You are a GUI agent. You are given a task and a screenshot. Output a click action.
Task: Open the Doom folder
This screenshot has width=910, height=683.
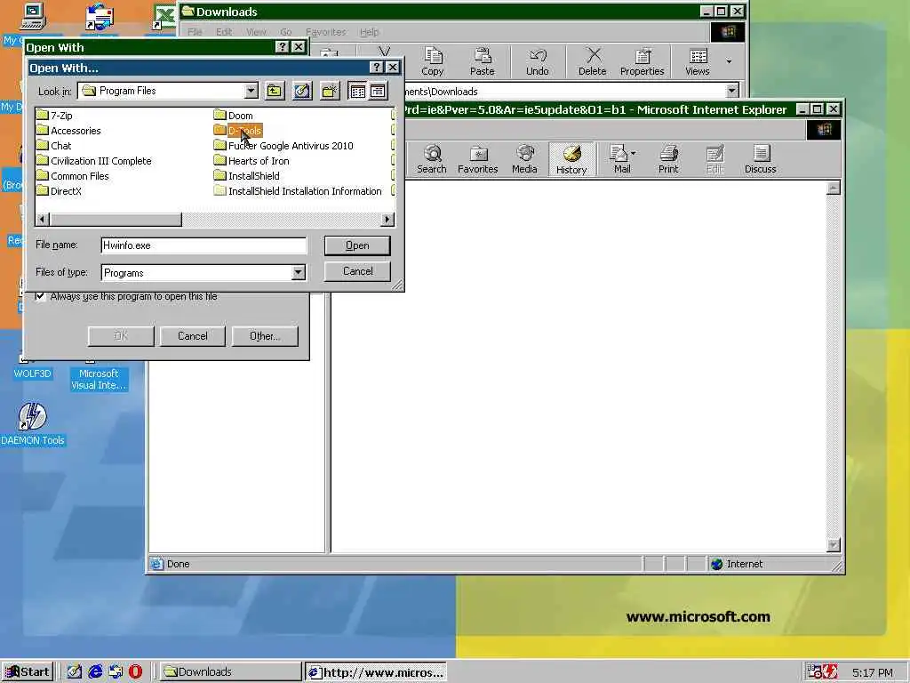click(234, 116)
